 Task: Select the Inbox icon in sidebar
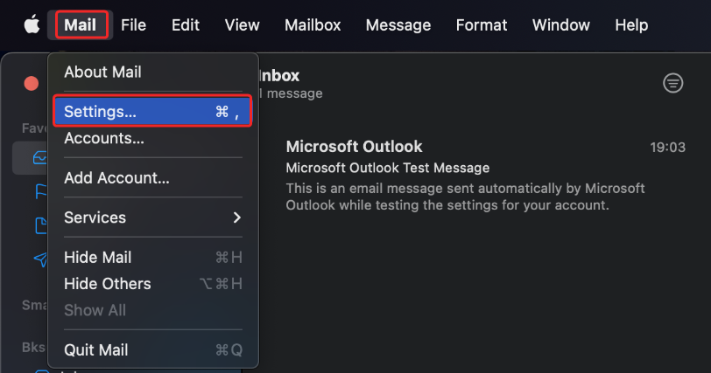pos(40,158)
